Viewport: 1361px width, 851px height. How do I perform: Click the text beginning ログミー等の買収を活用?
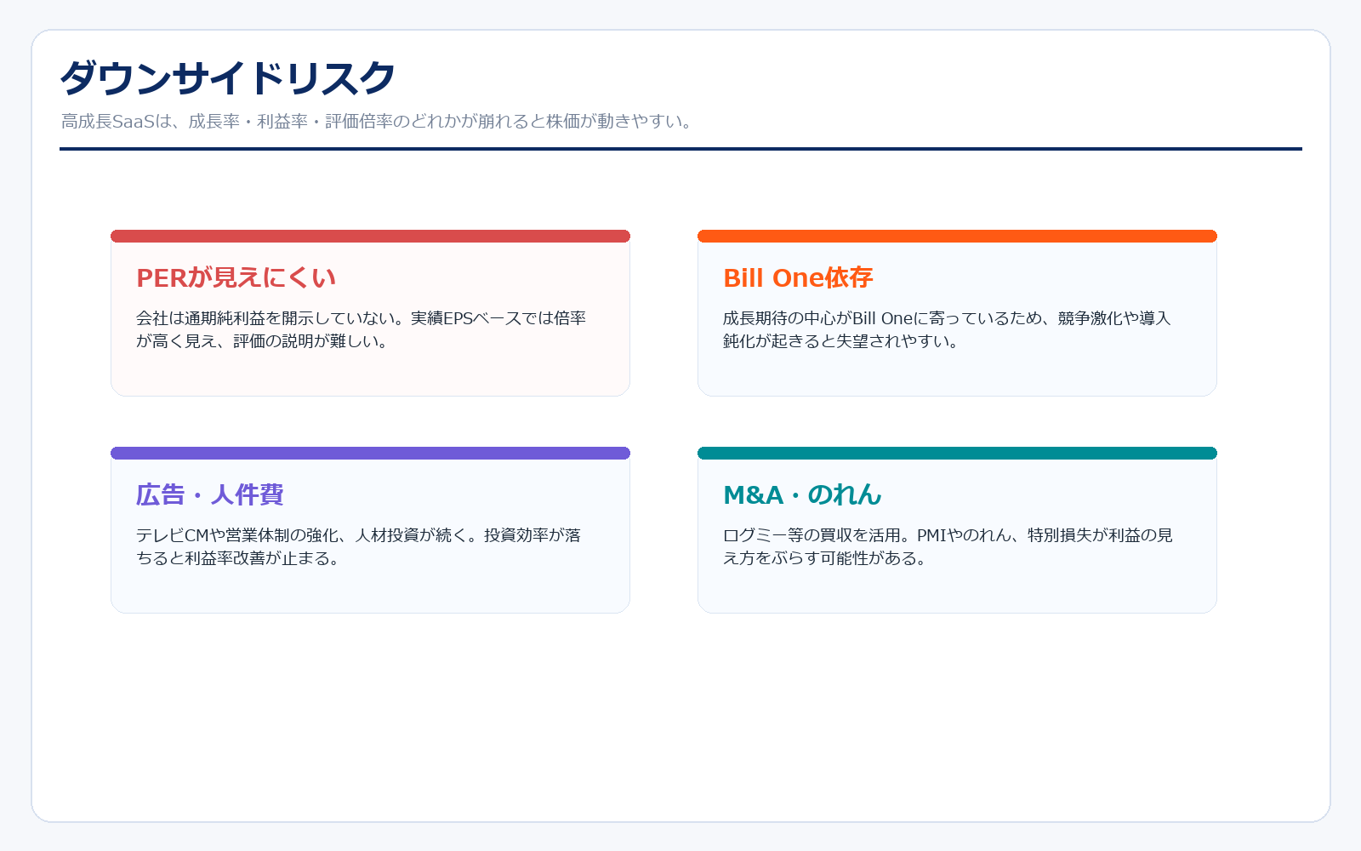[948, 546]
